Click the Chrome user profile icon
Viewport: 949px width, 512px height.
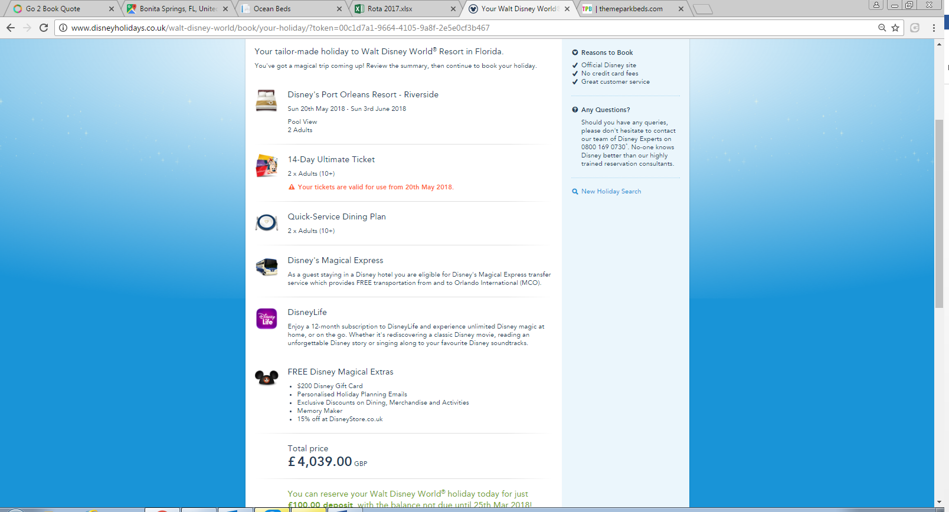click(x=876, y=5)
